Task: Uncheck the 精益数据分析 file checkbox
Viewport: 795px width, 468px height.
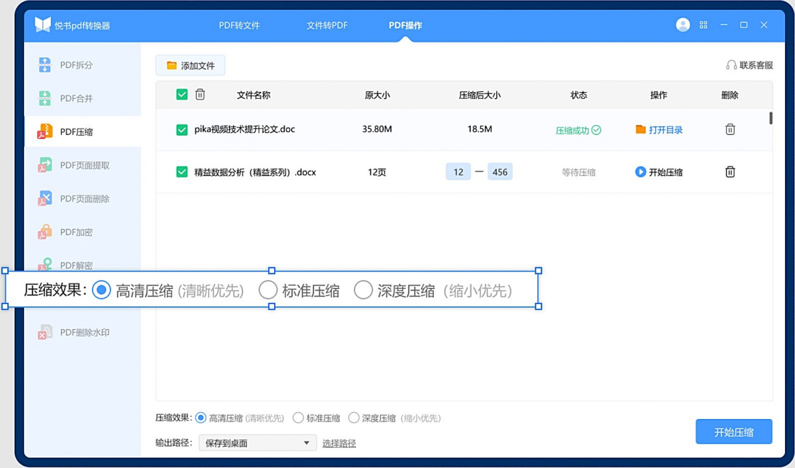Action: 181,171
